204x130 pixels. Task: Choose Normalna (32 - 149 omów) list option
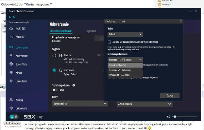pyautogui.click(x=125, y=70)
